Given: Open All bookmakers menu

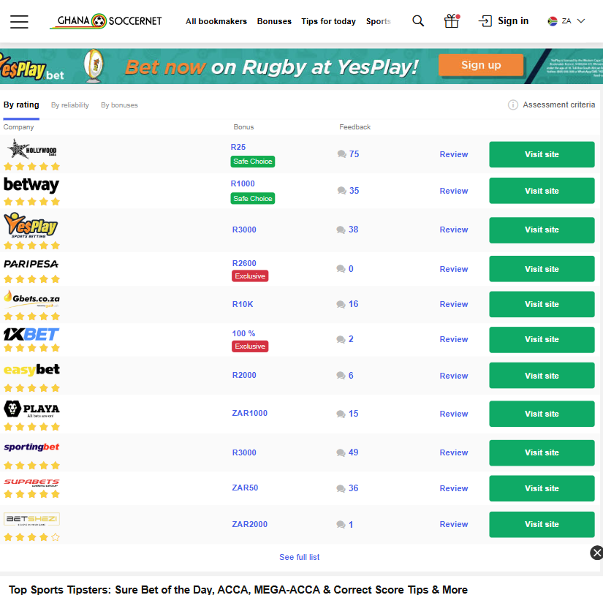Looking at the screenshot, I should 216,21.
